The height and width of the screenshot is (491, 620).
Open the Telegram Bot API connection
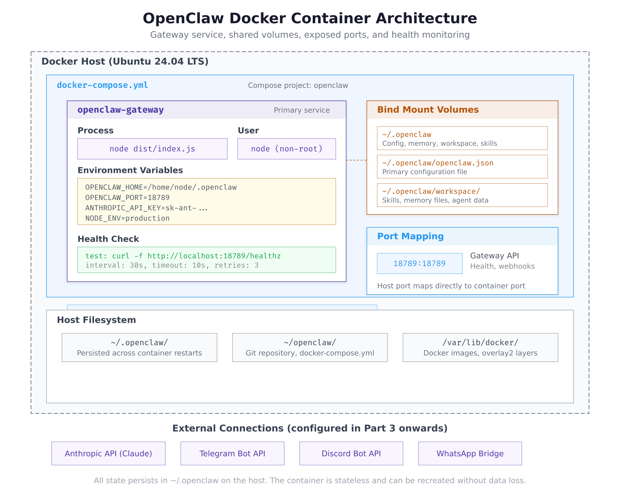tap(232, 453)
